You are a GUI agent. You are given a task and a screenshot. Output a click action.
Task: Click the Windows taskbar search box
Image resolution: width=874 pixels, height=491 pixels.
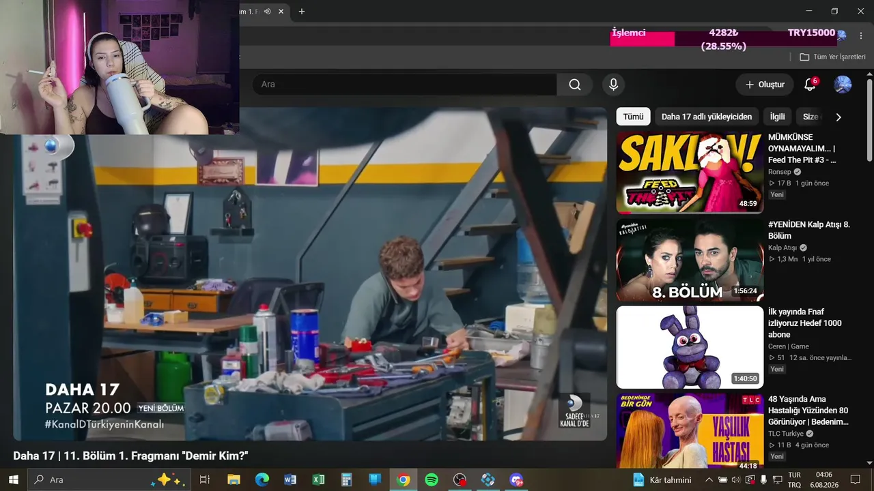(x=108, y=479)
